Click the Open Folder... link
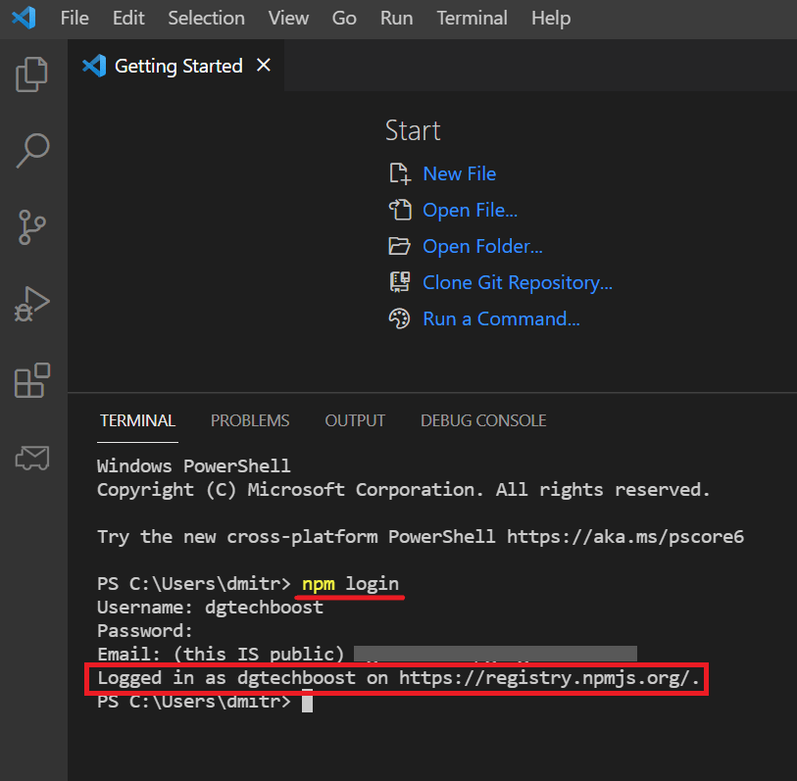The image size is (797, 781). (x=482, y=246)
